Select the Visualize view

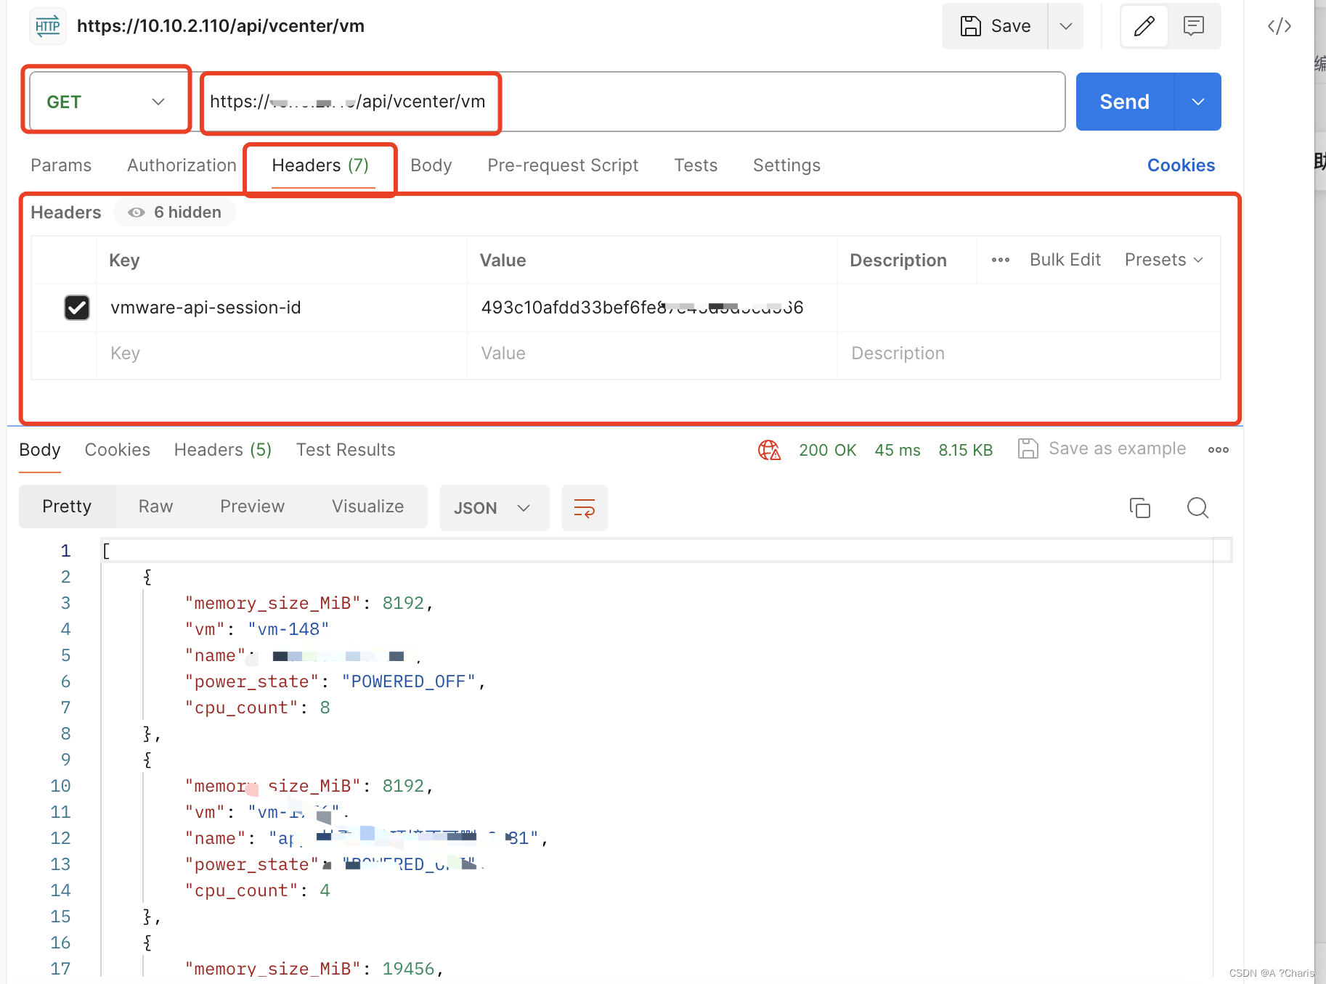coord(367,507)
